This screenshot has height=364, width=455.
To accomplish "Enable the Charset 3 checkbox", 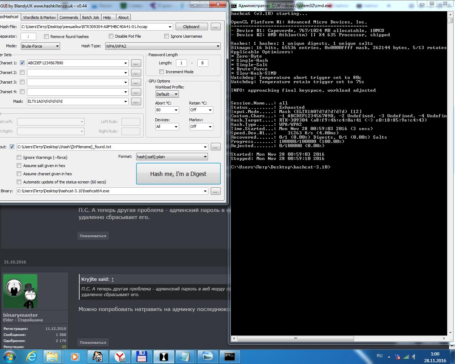I will pyautogui.click(x=22, y=82).
